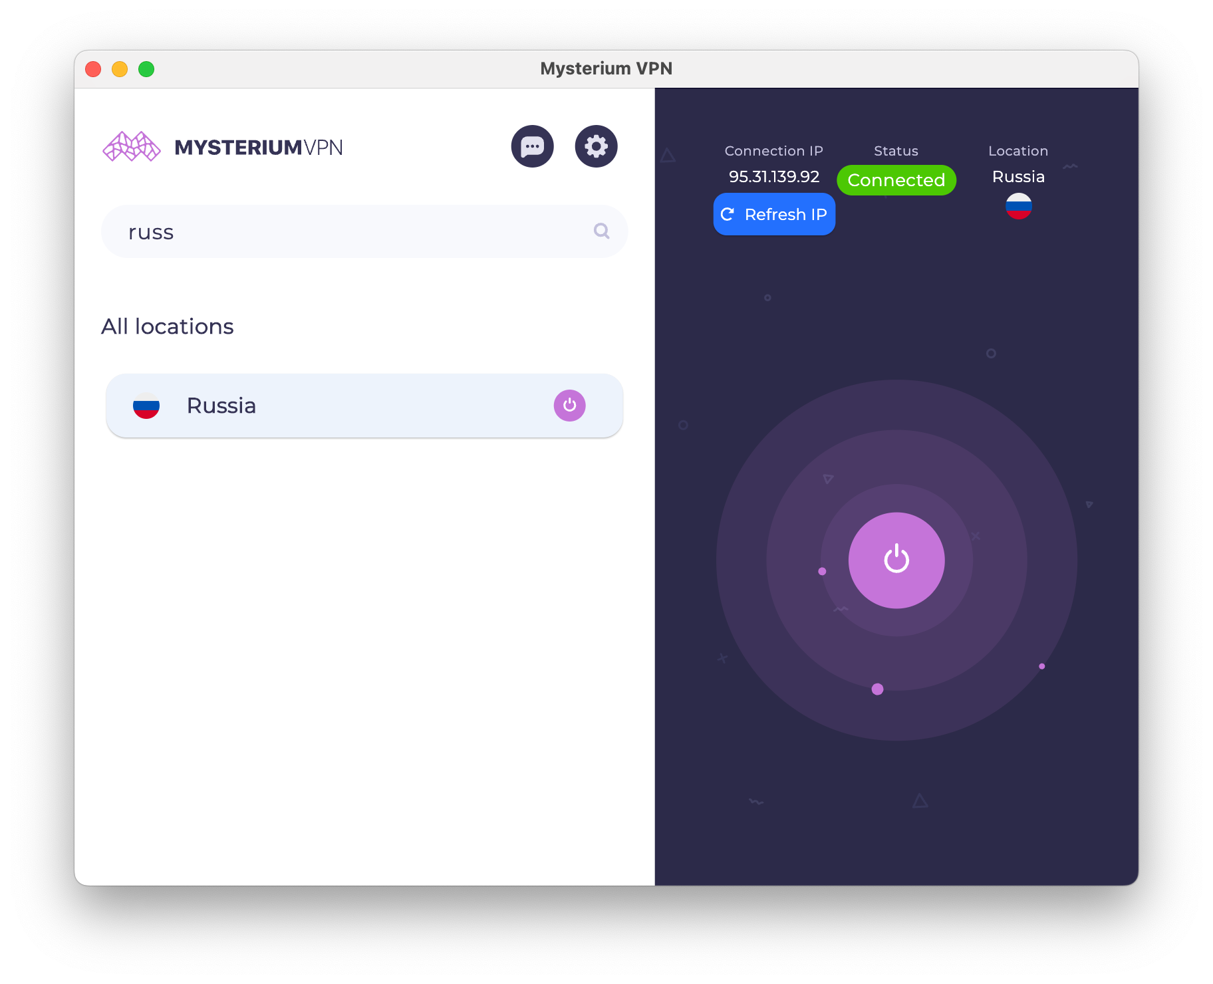Click the IP address 95.31.139.92
The width and height of the screenshot is (1213, 984).
(x=774, y=177)
